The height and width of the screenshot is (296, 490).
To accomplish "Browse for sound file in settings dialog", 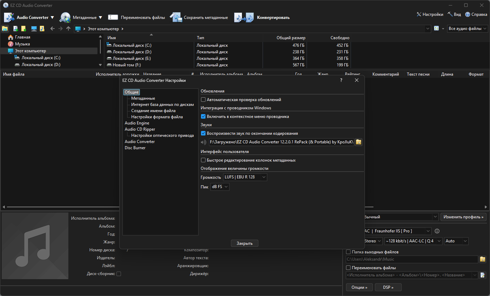I will pyautogui.click(x=359, y=142).
